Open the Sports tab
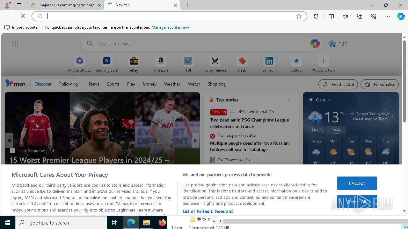Viewport: 408px width, 229px height. click(113, 84)
